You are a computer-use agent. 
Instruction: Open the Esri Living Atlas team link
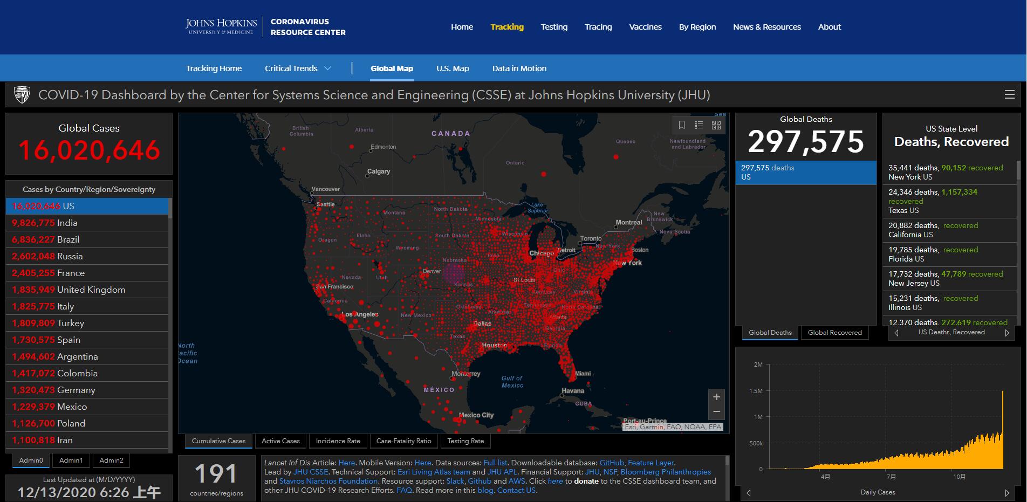click(434, 472)
